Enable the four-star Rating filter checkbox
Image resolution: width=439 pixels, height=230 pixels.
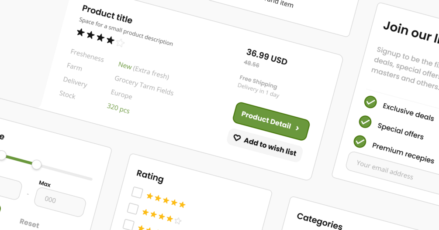(x=133, y=208)
